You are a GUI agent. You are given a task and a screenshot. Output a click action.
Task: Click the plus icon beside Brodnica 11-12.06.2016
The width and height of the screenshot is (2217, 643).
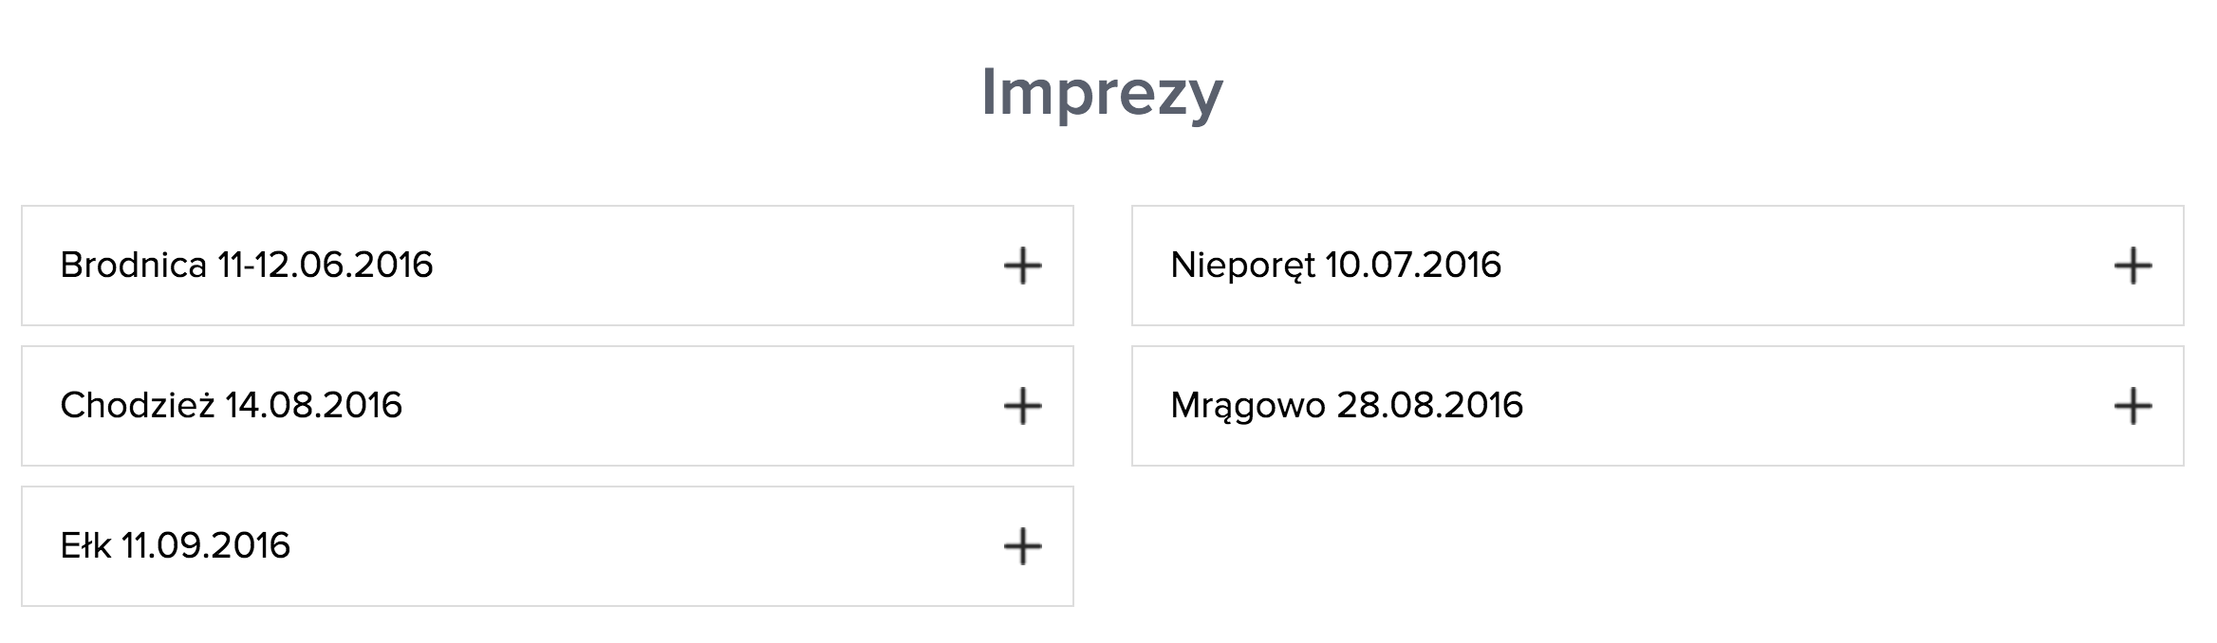tap(1022, 266)
